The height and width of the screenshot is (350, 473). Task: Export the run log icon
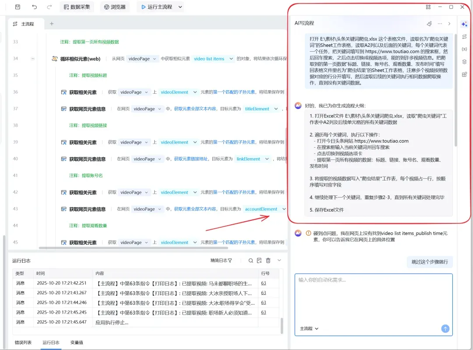259,260
